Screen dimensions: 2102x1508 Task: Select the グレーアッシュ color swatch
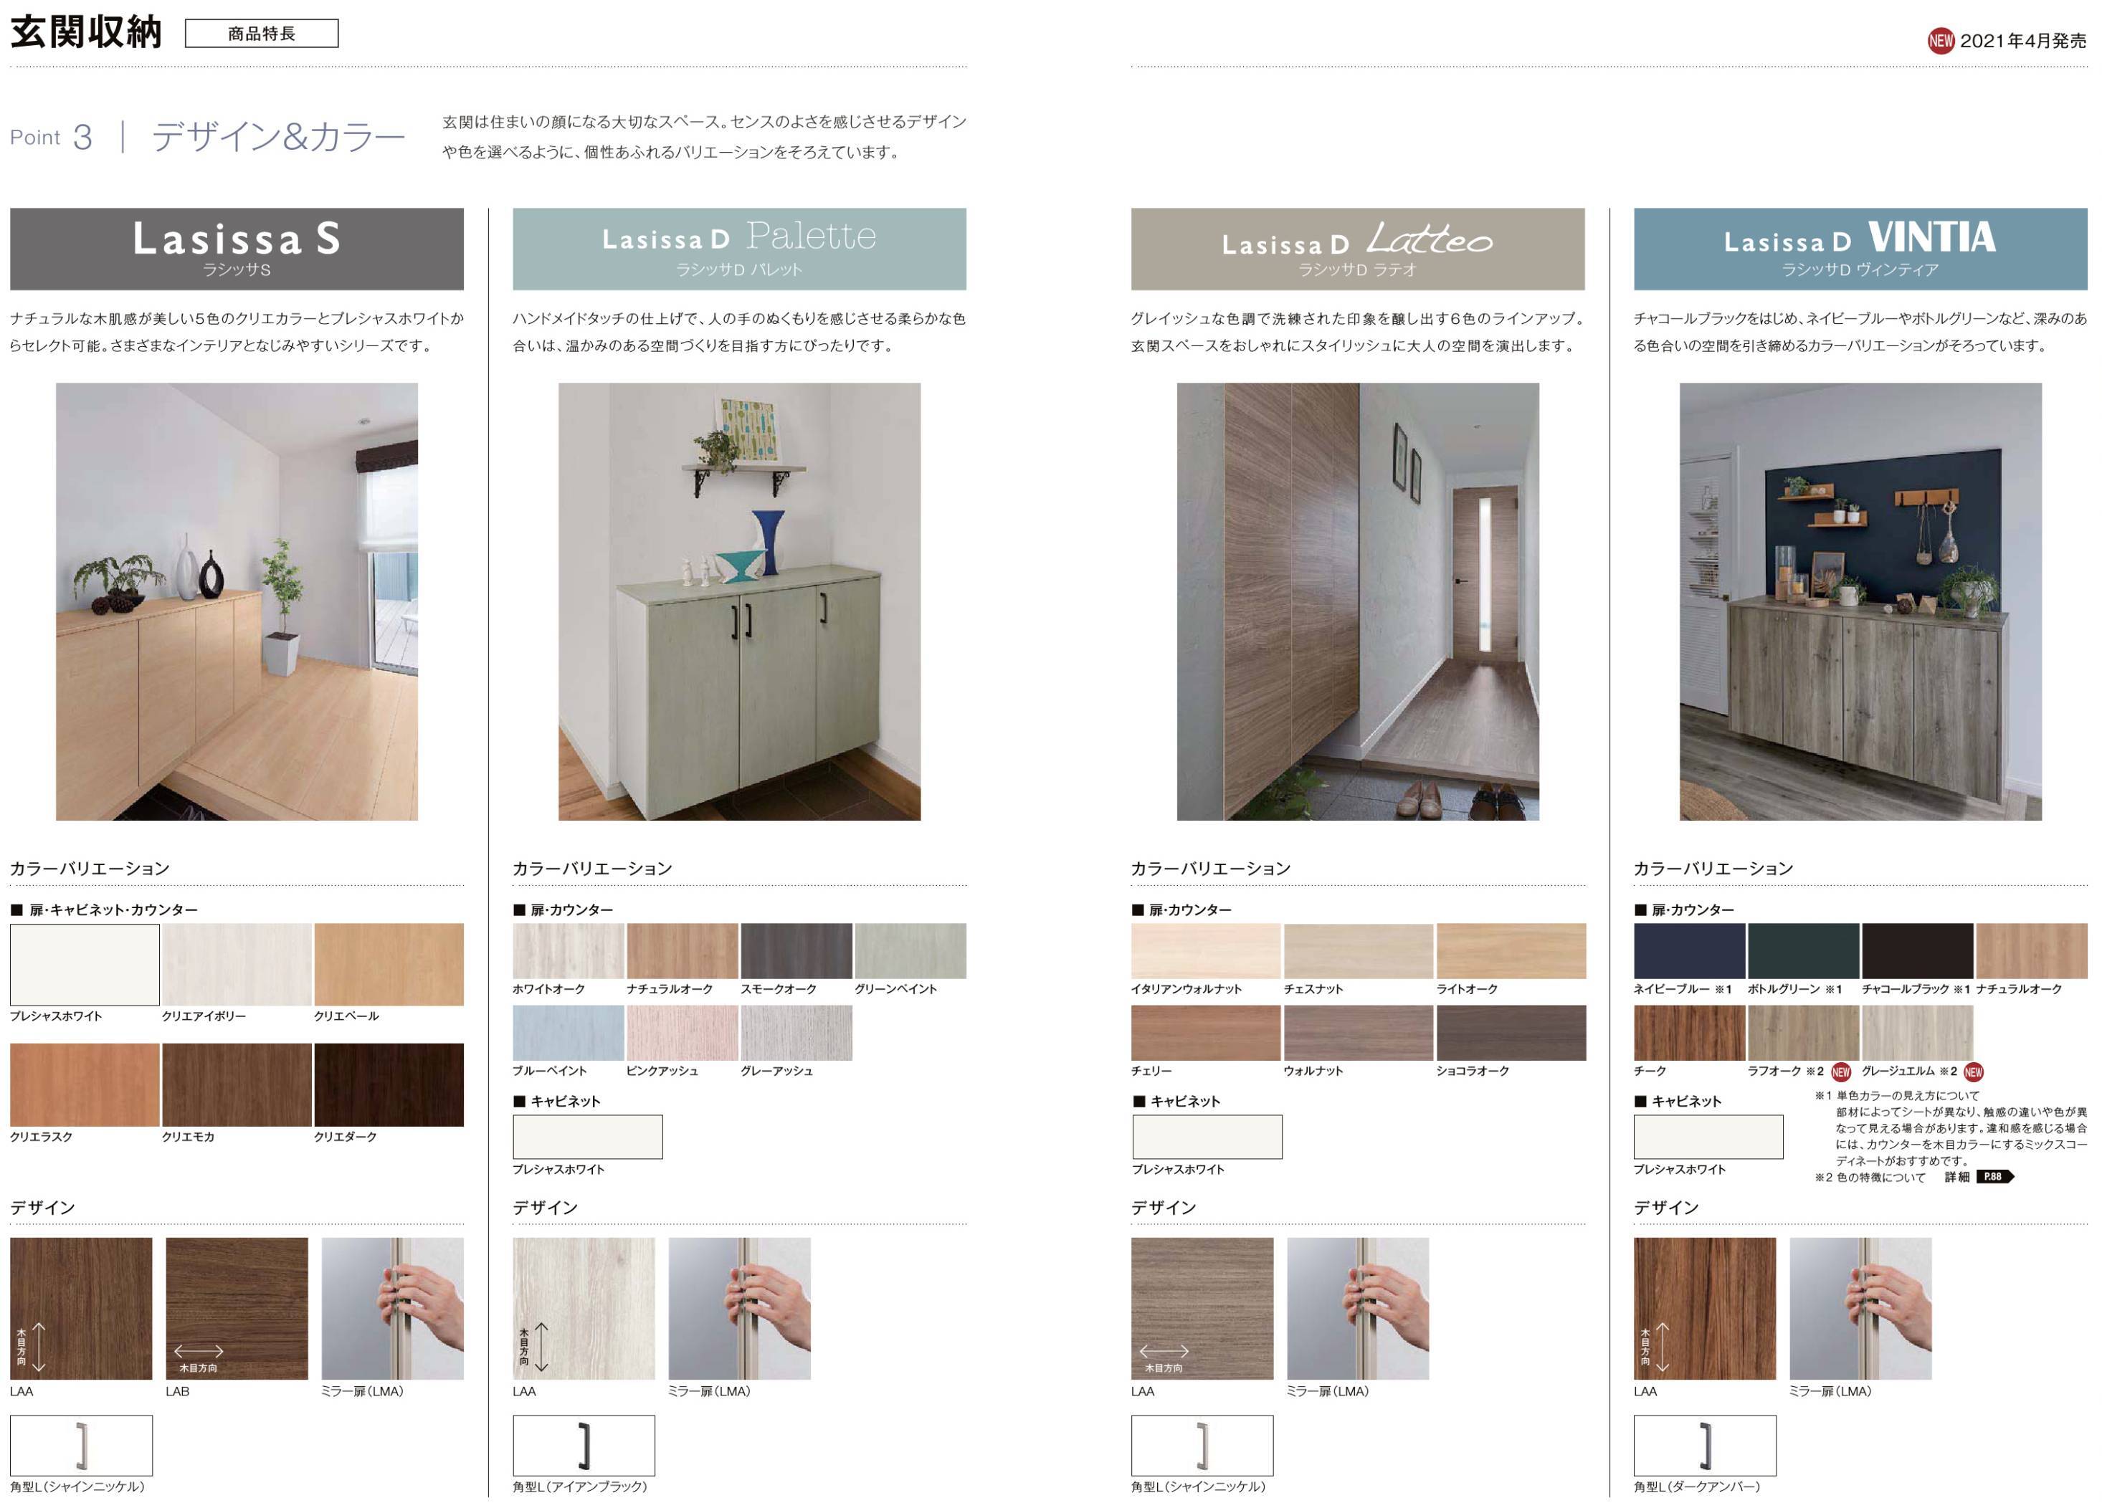pos(796,1033)
